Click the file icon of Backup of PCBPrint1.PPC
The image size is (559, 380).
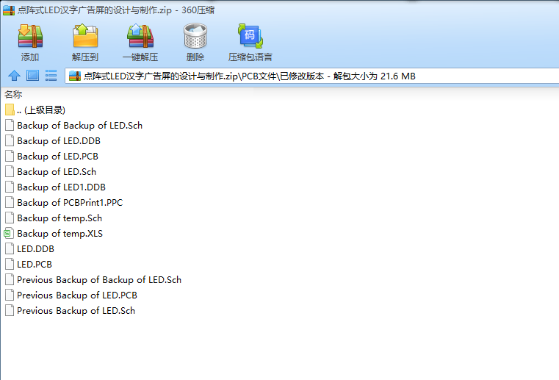(10, 203)
